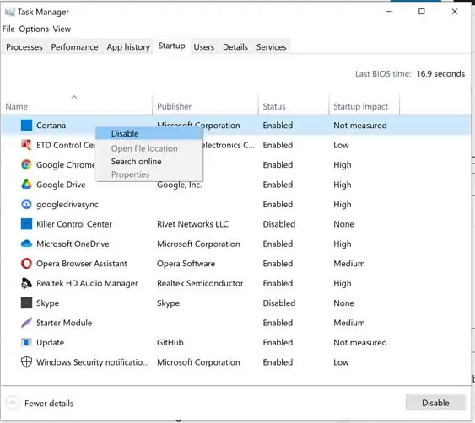475x423 pixels.
Task: Maximize the Task Manager window
Action: (421, 12)
